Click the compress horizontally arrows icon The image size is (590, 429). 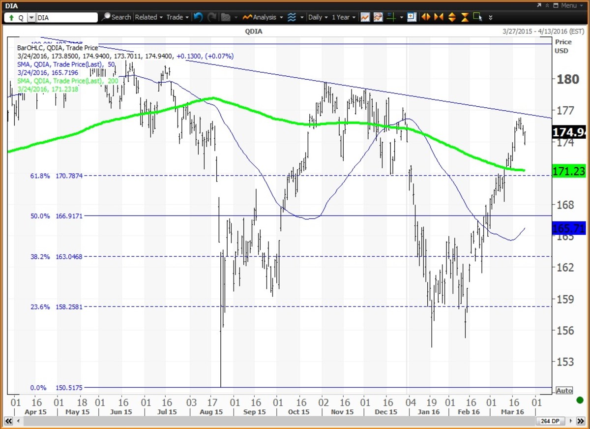(439, 17)
